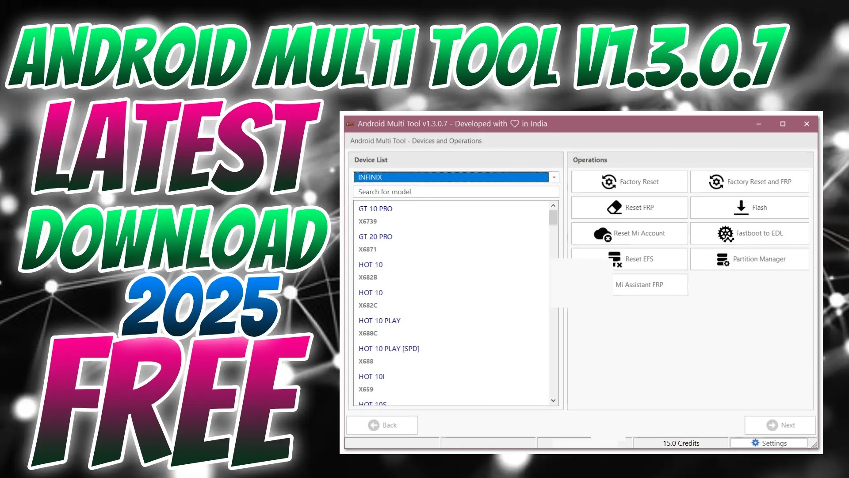Click the Mi Assistant FRP button

click(650, 285)
